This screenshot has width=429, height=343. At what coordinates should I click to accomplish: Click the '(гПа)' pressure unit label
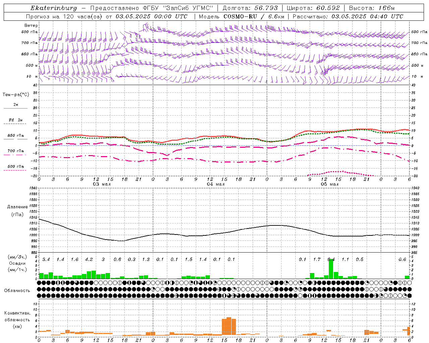pyautogui.click(x=17, y=214)
